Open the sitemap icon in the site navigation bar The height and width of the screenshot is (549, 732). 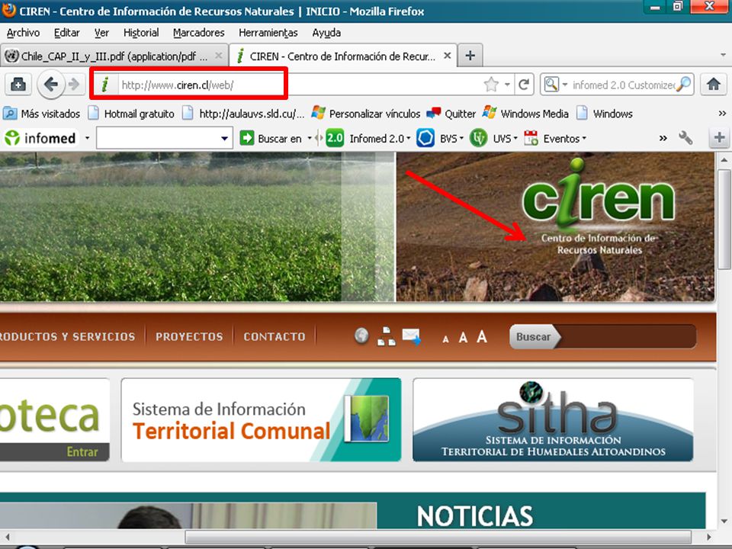(386, 336)
